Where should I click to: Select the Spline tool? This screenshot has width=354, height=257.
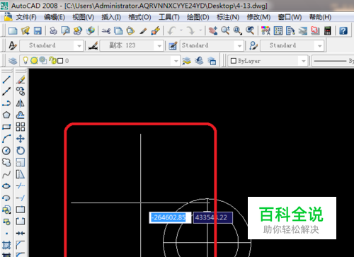point(6,174)
